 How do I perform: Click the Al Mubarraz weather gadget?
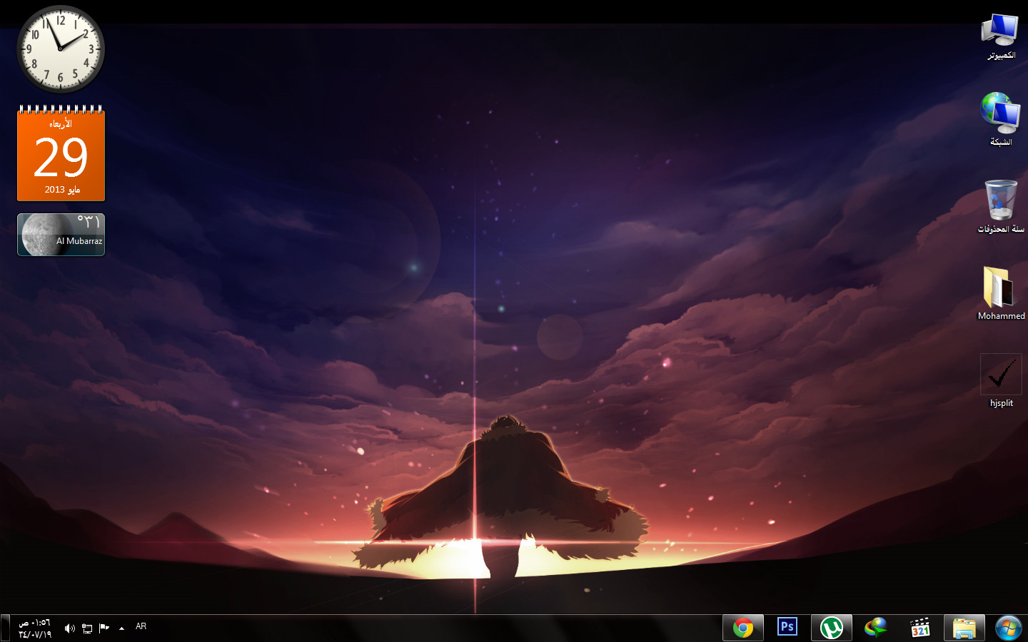pos(61,235)
